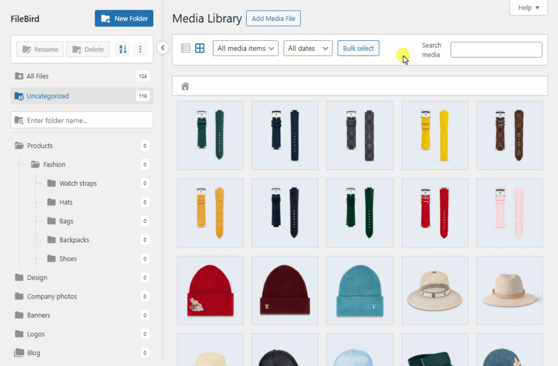Select the Banners folder
Image resolution: width=558 pixels, height=366 pixels.
tap(82, 315)
